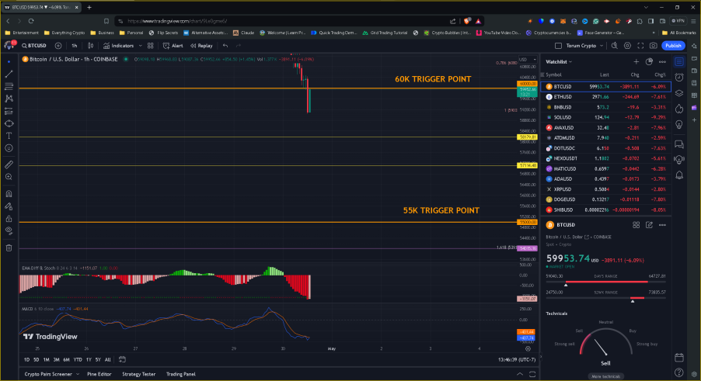Undo the last chart action
The height and width of the screenshot is (381, 701).
(x=225, y=46)
